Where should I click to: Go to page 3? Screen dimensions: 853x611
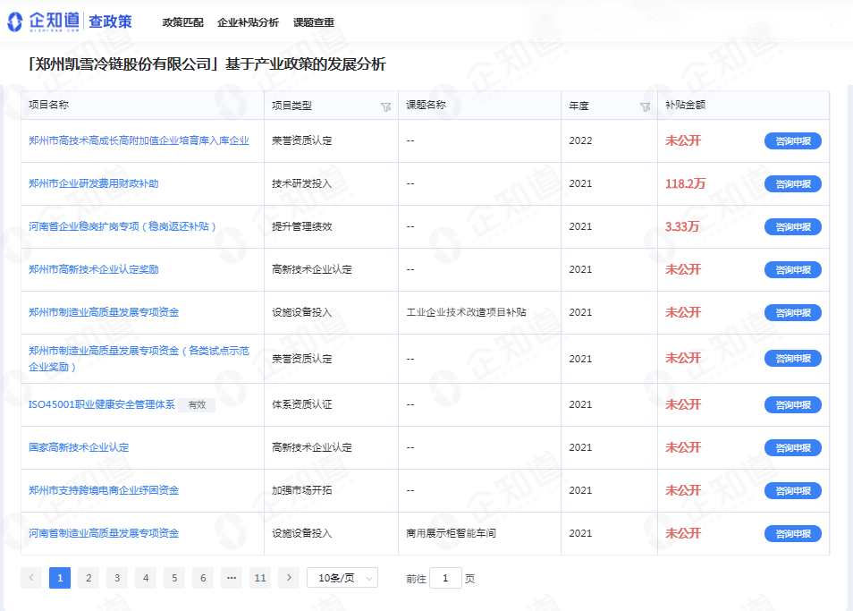coord(117,578)
